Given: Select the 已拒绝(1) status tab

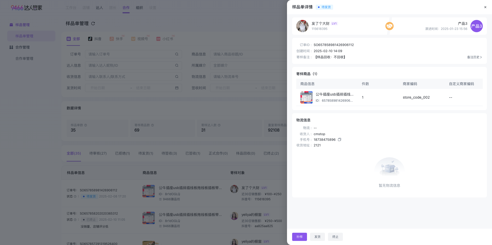Looking at the screenshot, I should coord(122,153).
